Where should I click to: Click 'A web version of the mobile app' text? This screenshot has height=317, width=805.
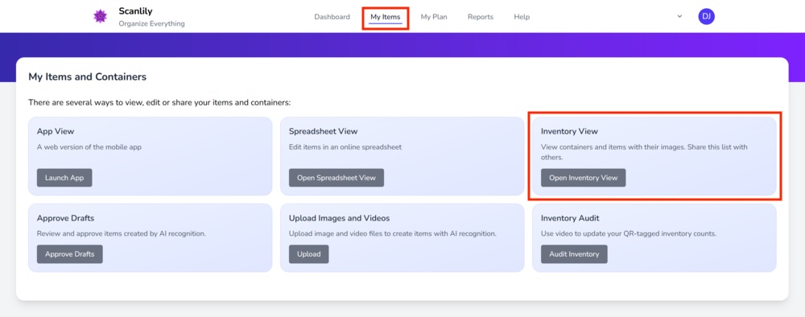pos(89,146)
